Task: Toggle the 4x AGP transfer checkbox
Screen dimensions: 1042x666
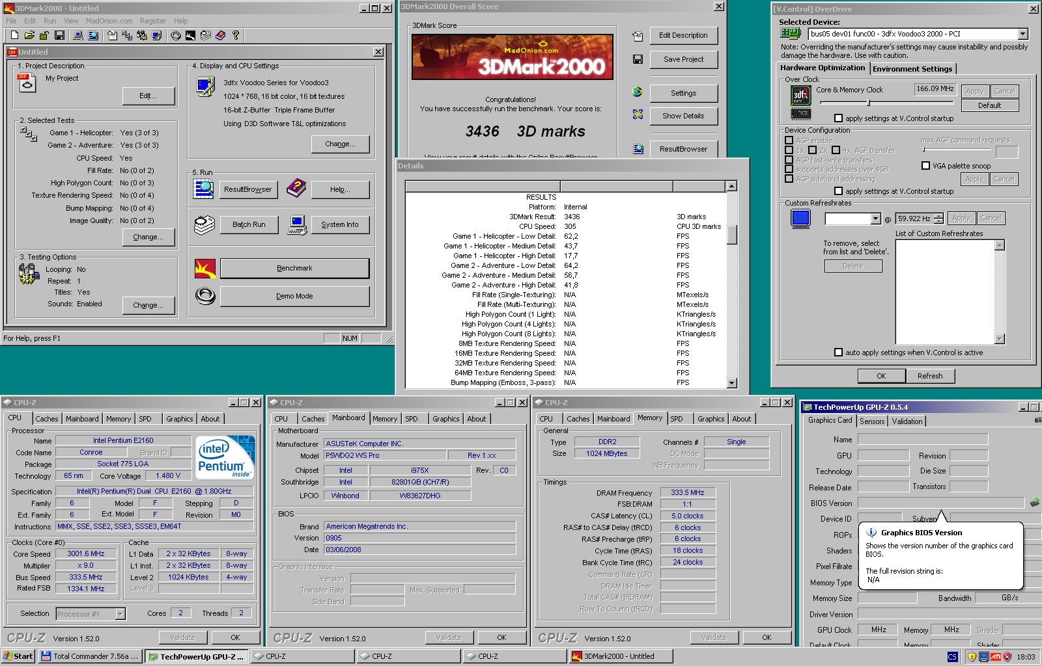Action: (x=836, y=150)
